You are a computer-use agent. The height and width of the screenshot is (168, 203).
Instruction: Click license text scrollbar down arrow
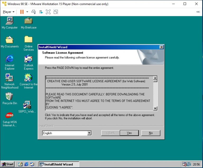155,108
